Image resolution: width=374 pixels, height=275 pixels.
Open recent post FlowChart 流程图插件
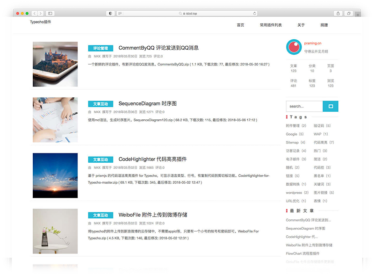[x=302, y=253]
